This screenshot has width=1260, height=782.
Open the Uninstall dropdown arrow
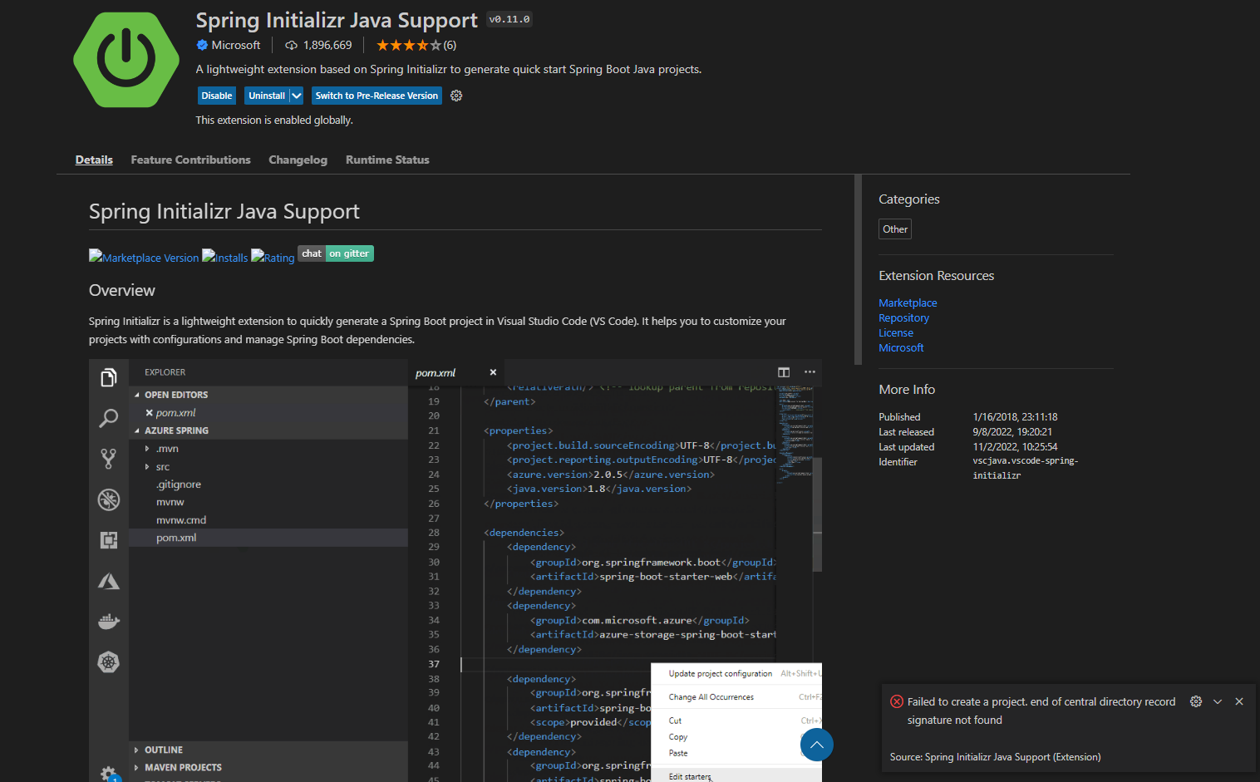(x=297, y=96)
